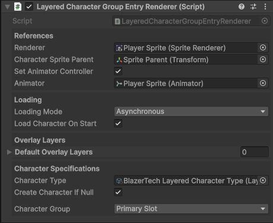Click the Create Character If Null label
Screen dimensions: 273x223
click(x=54, y=192)
